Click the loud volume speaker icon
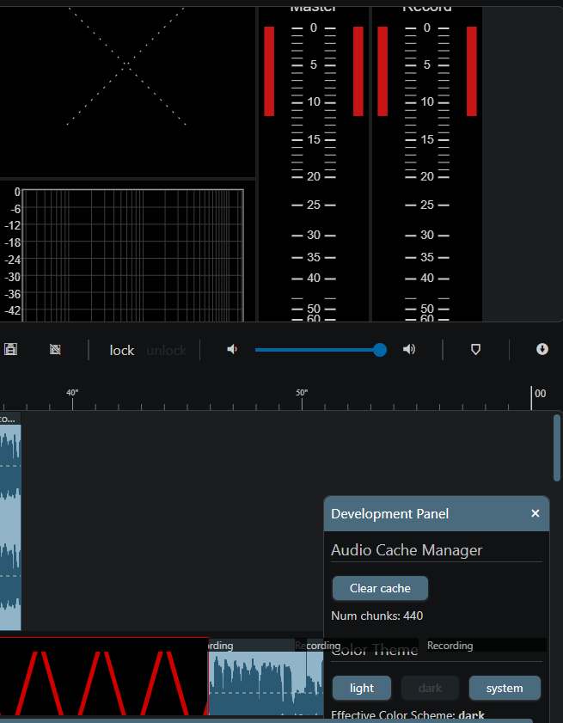This screenshot has width=563, height=723. pyautogui.click(x=409, y=350)
